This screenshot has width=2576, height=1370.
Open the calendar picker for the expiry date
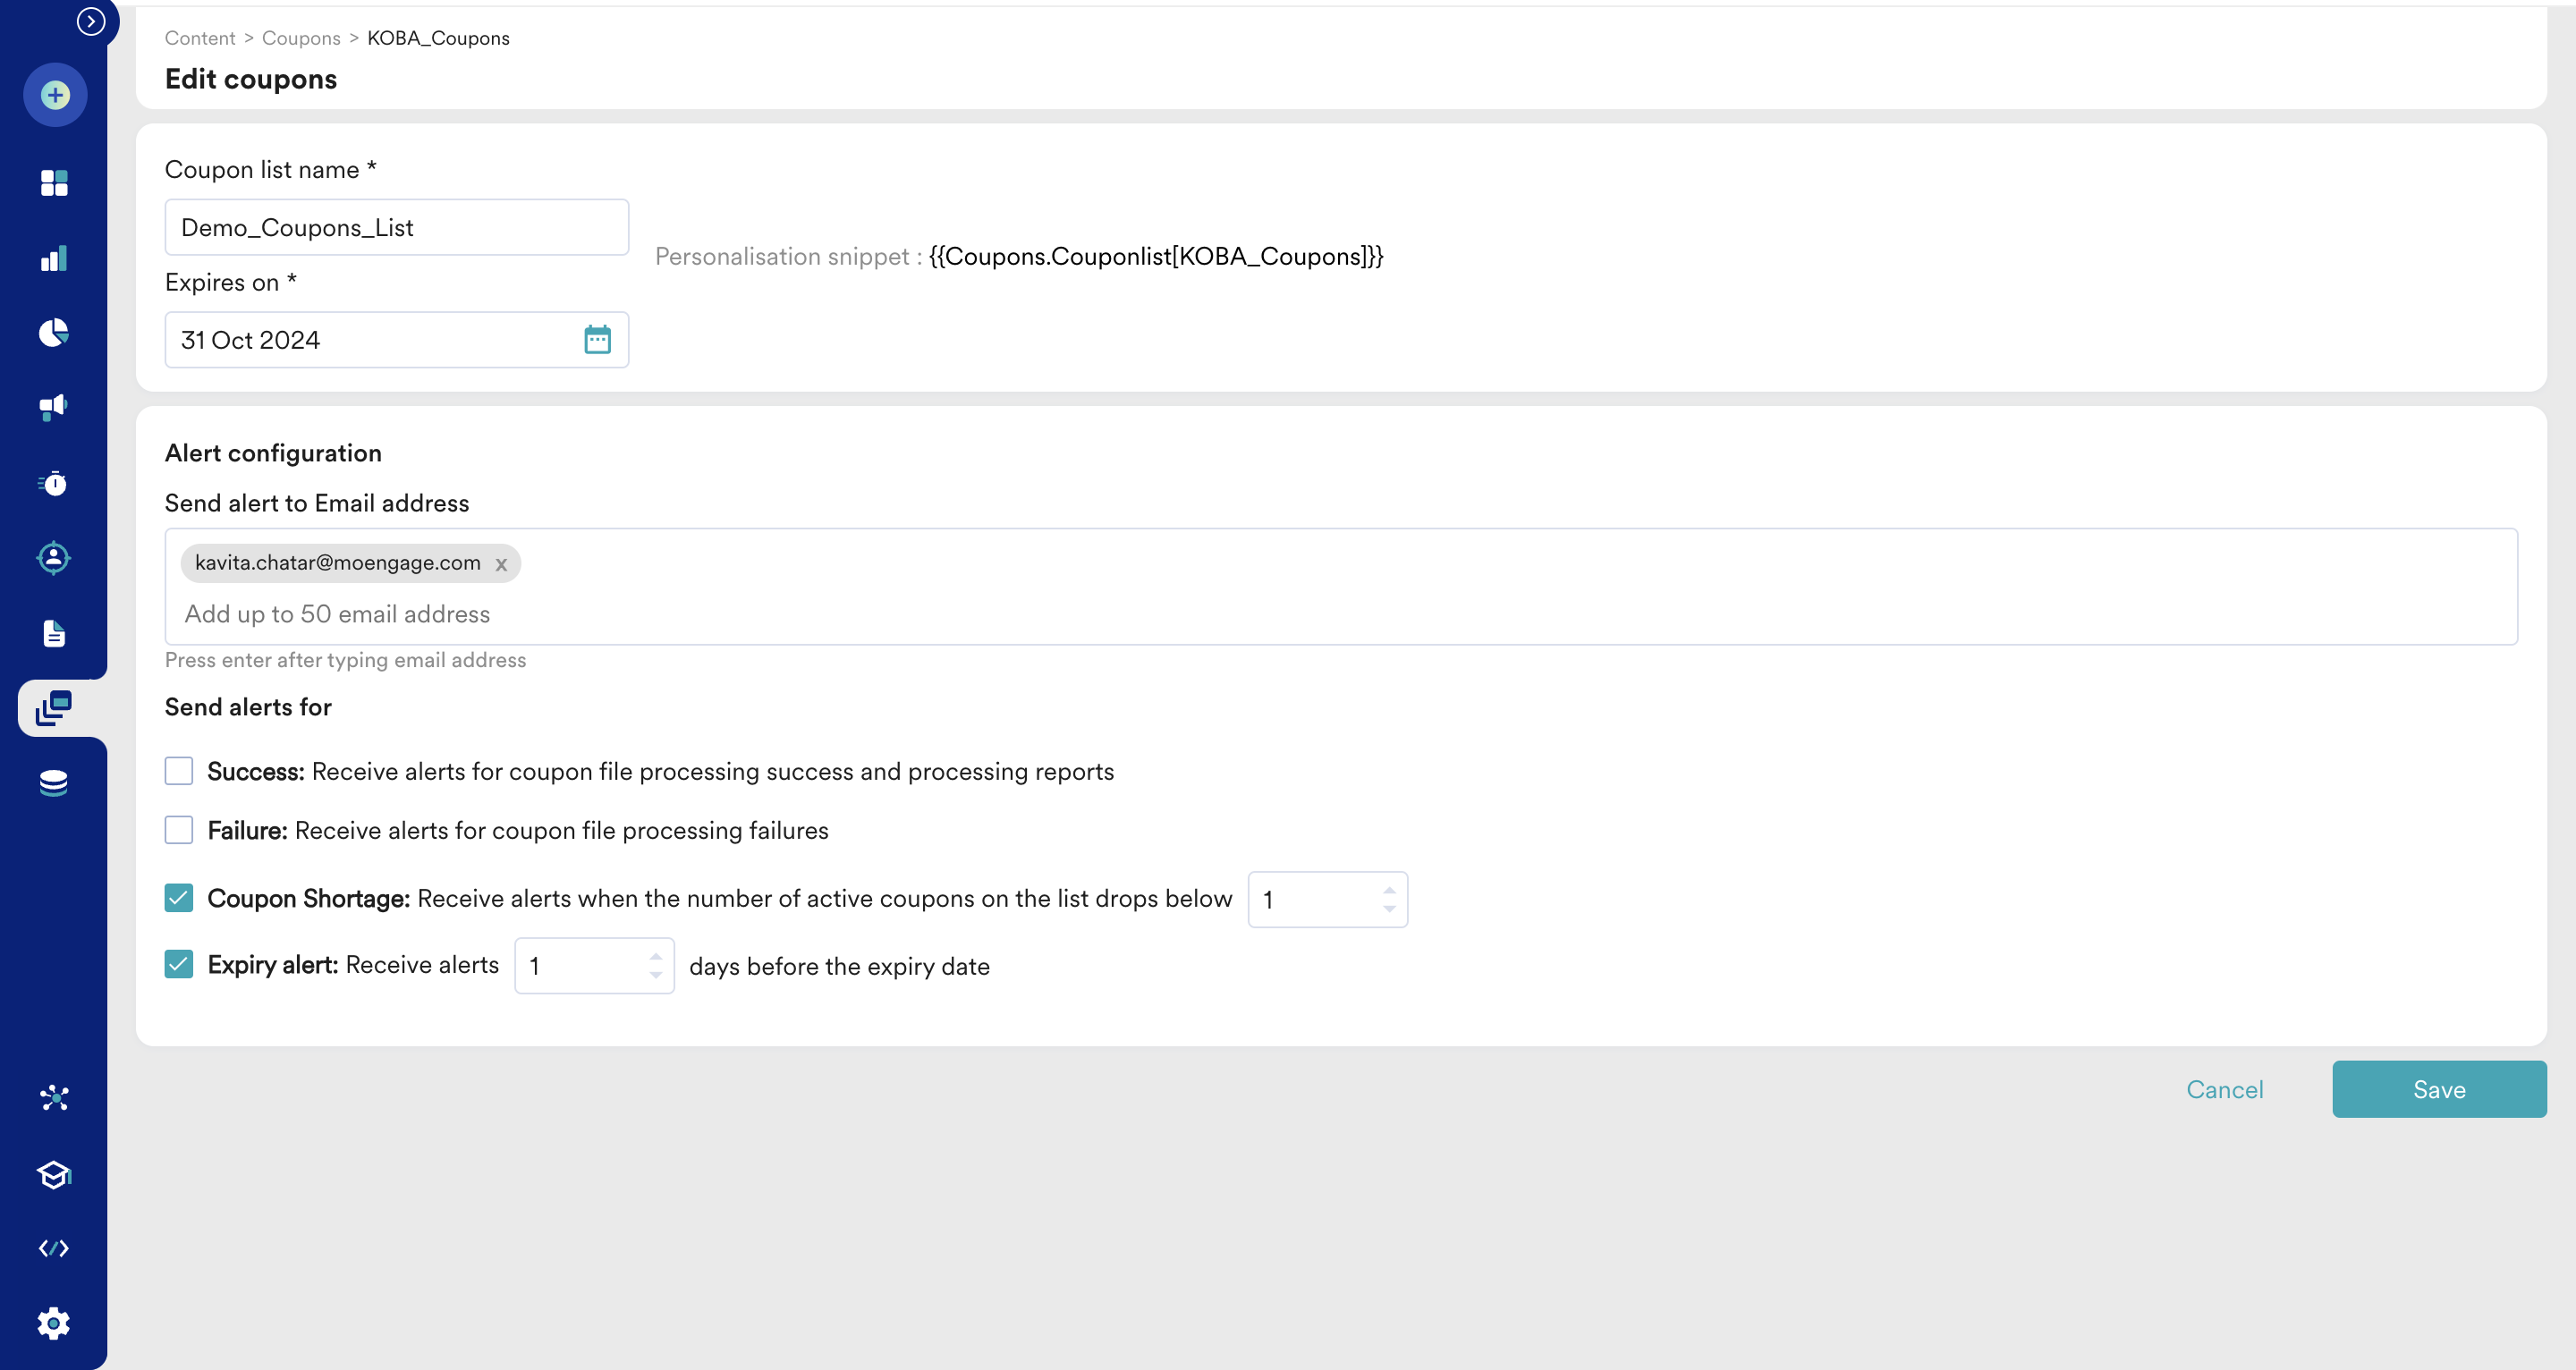coord(597,340)
